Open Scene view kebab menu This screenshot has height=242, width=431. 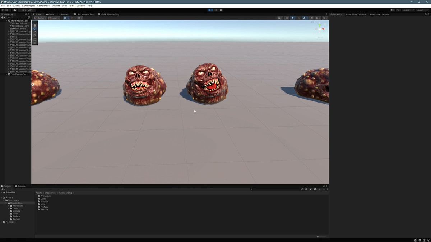pos(327,14)
